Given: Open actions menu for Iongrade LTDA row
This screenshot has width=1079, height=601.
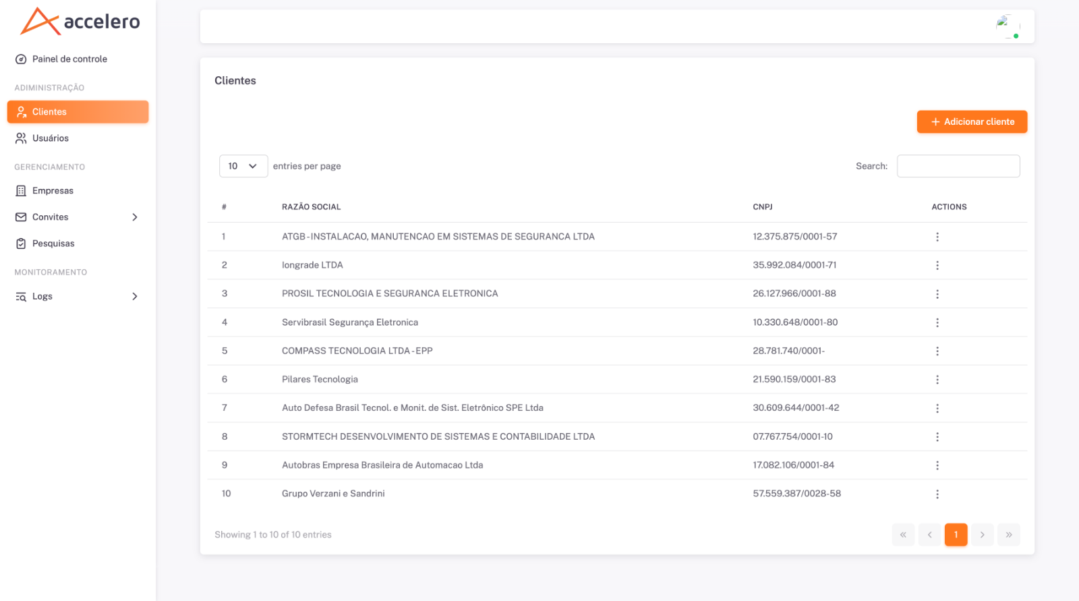Looking at the screenshot, I should point(937,265).
